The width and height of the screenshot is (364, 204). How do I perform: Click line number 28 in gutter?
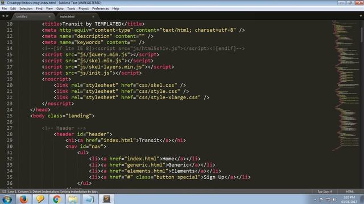pyautogui.click(x=10, y=134)
